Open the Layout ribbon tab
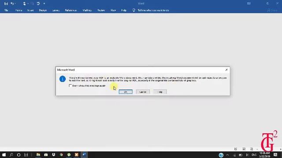This screenshot has height=158, width=282. click(56, 11)
